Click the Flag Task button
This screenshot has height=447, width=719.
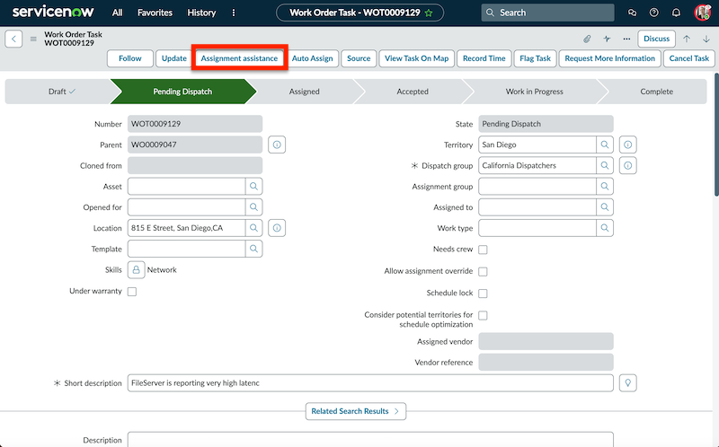coord(535,58)
